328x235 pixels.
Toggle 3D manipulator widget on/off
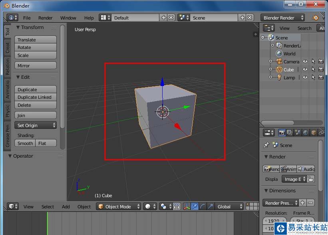coord(187,206)
